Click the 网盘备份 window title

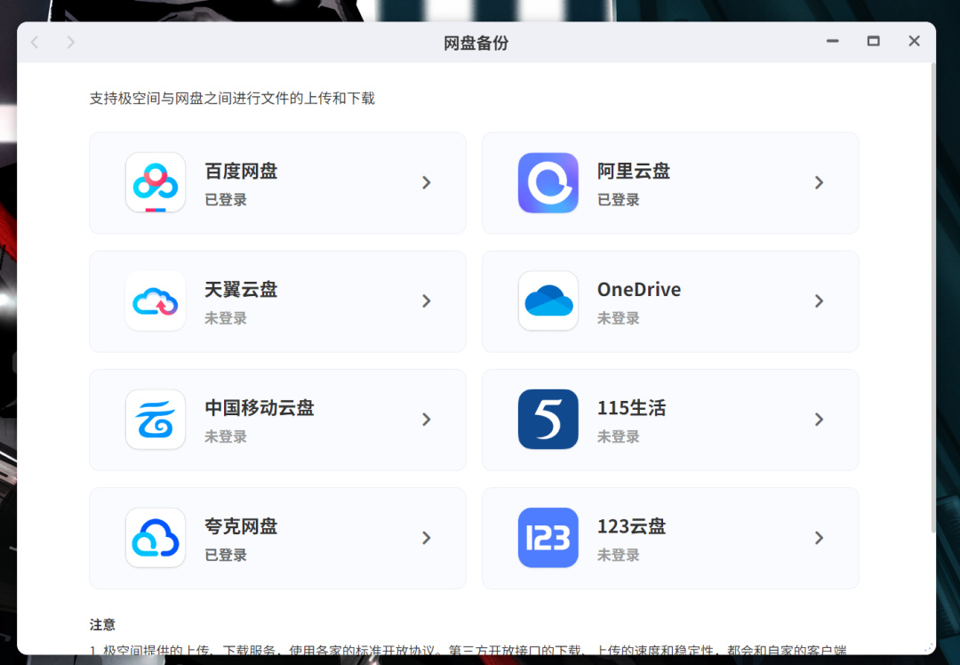(x=476, y=43)
